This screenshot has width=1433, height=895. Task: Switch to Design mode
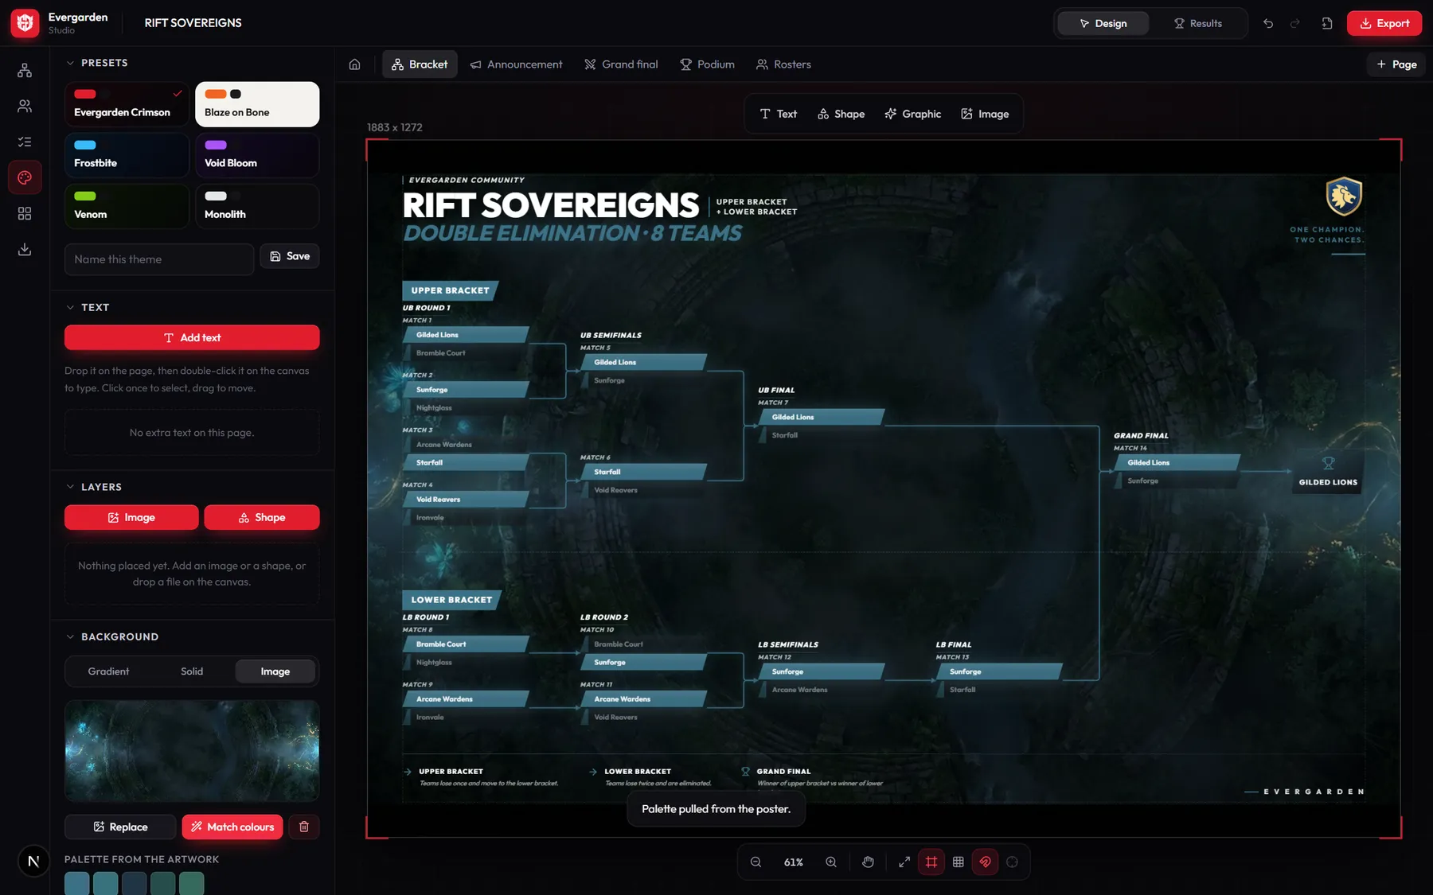click(x=1103, y=23)
